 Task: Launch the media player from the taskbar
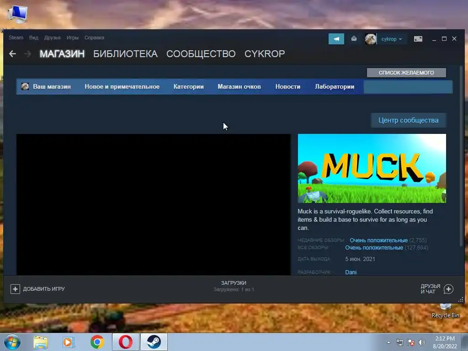pos(69,342)
